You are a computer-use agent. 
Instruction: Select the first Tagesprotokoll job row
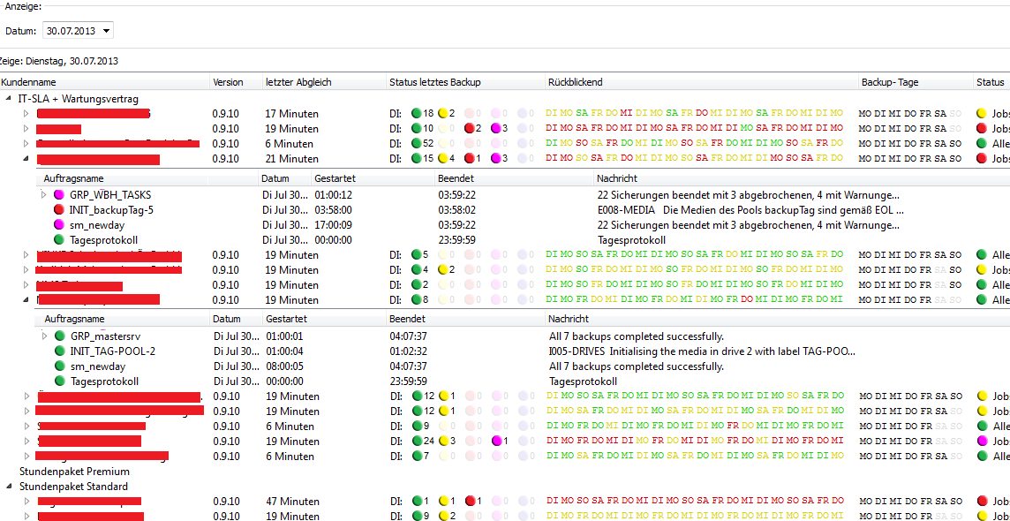pyautogui.click(x=103, y=239)
